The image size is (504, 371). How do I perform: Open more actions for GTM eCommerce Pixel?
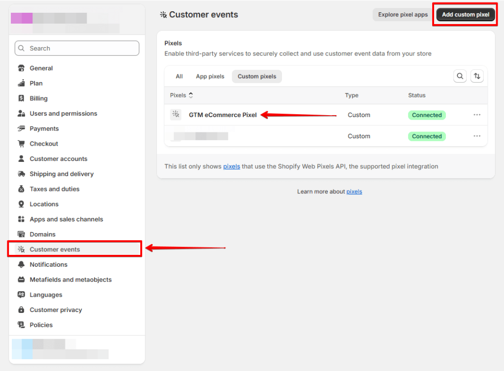477,115
